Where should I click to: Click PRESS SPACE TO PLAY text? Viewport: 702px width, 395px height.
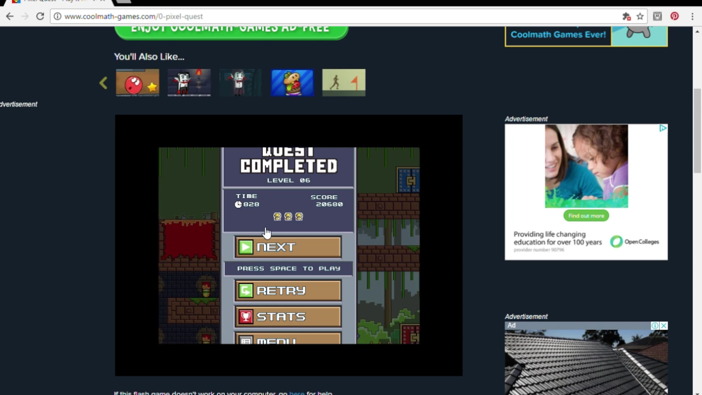(x=288, y=268)
